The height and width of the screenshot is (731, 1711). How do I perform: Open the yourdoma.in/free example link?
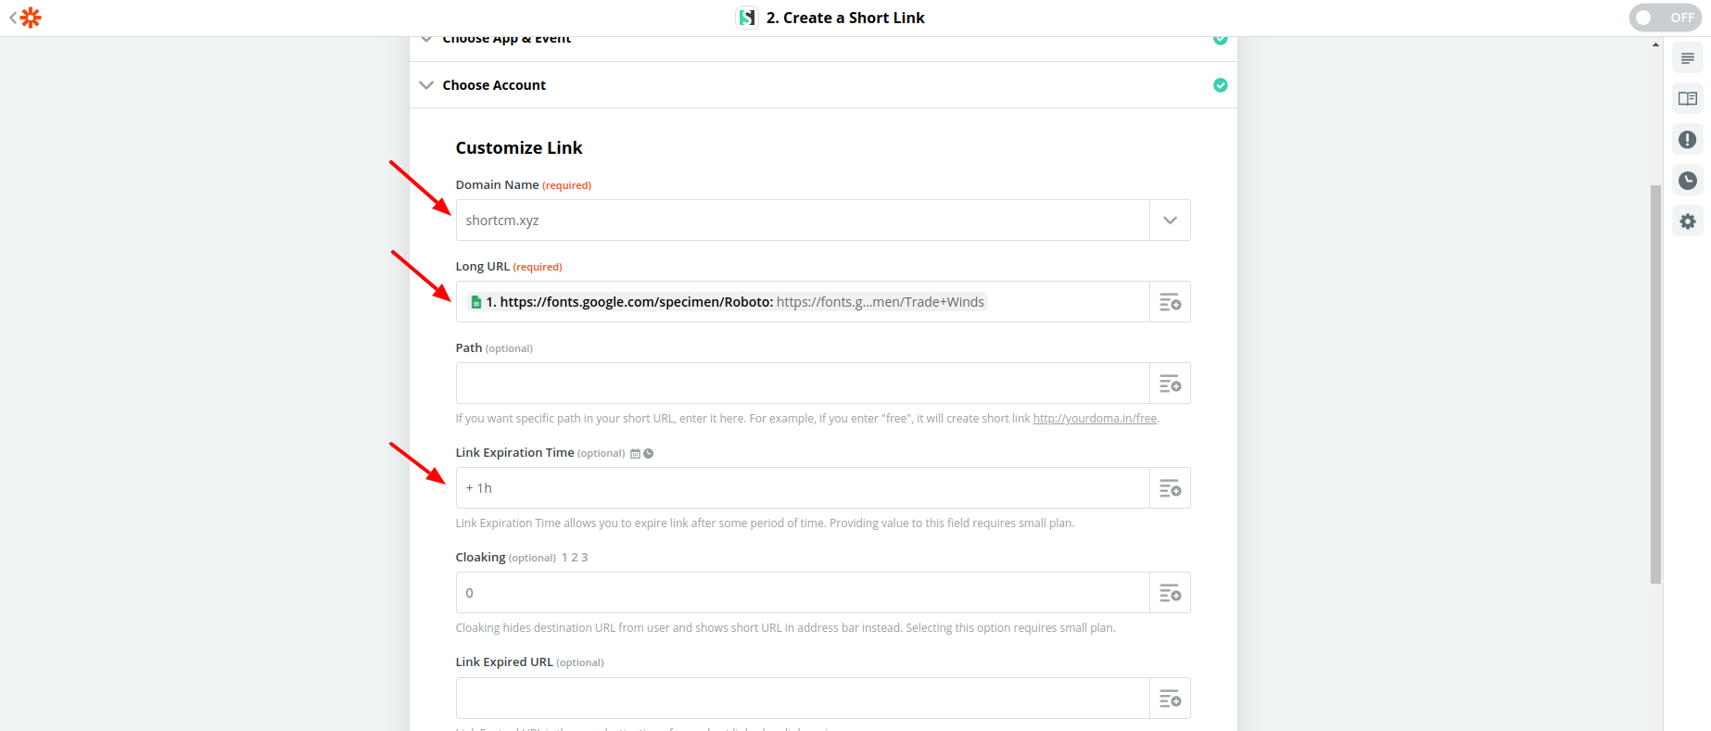(1095, 418)
